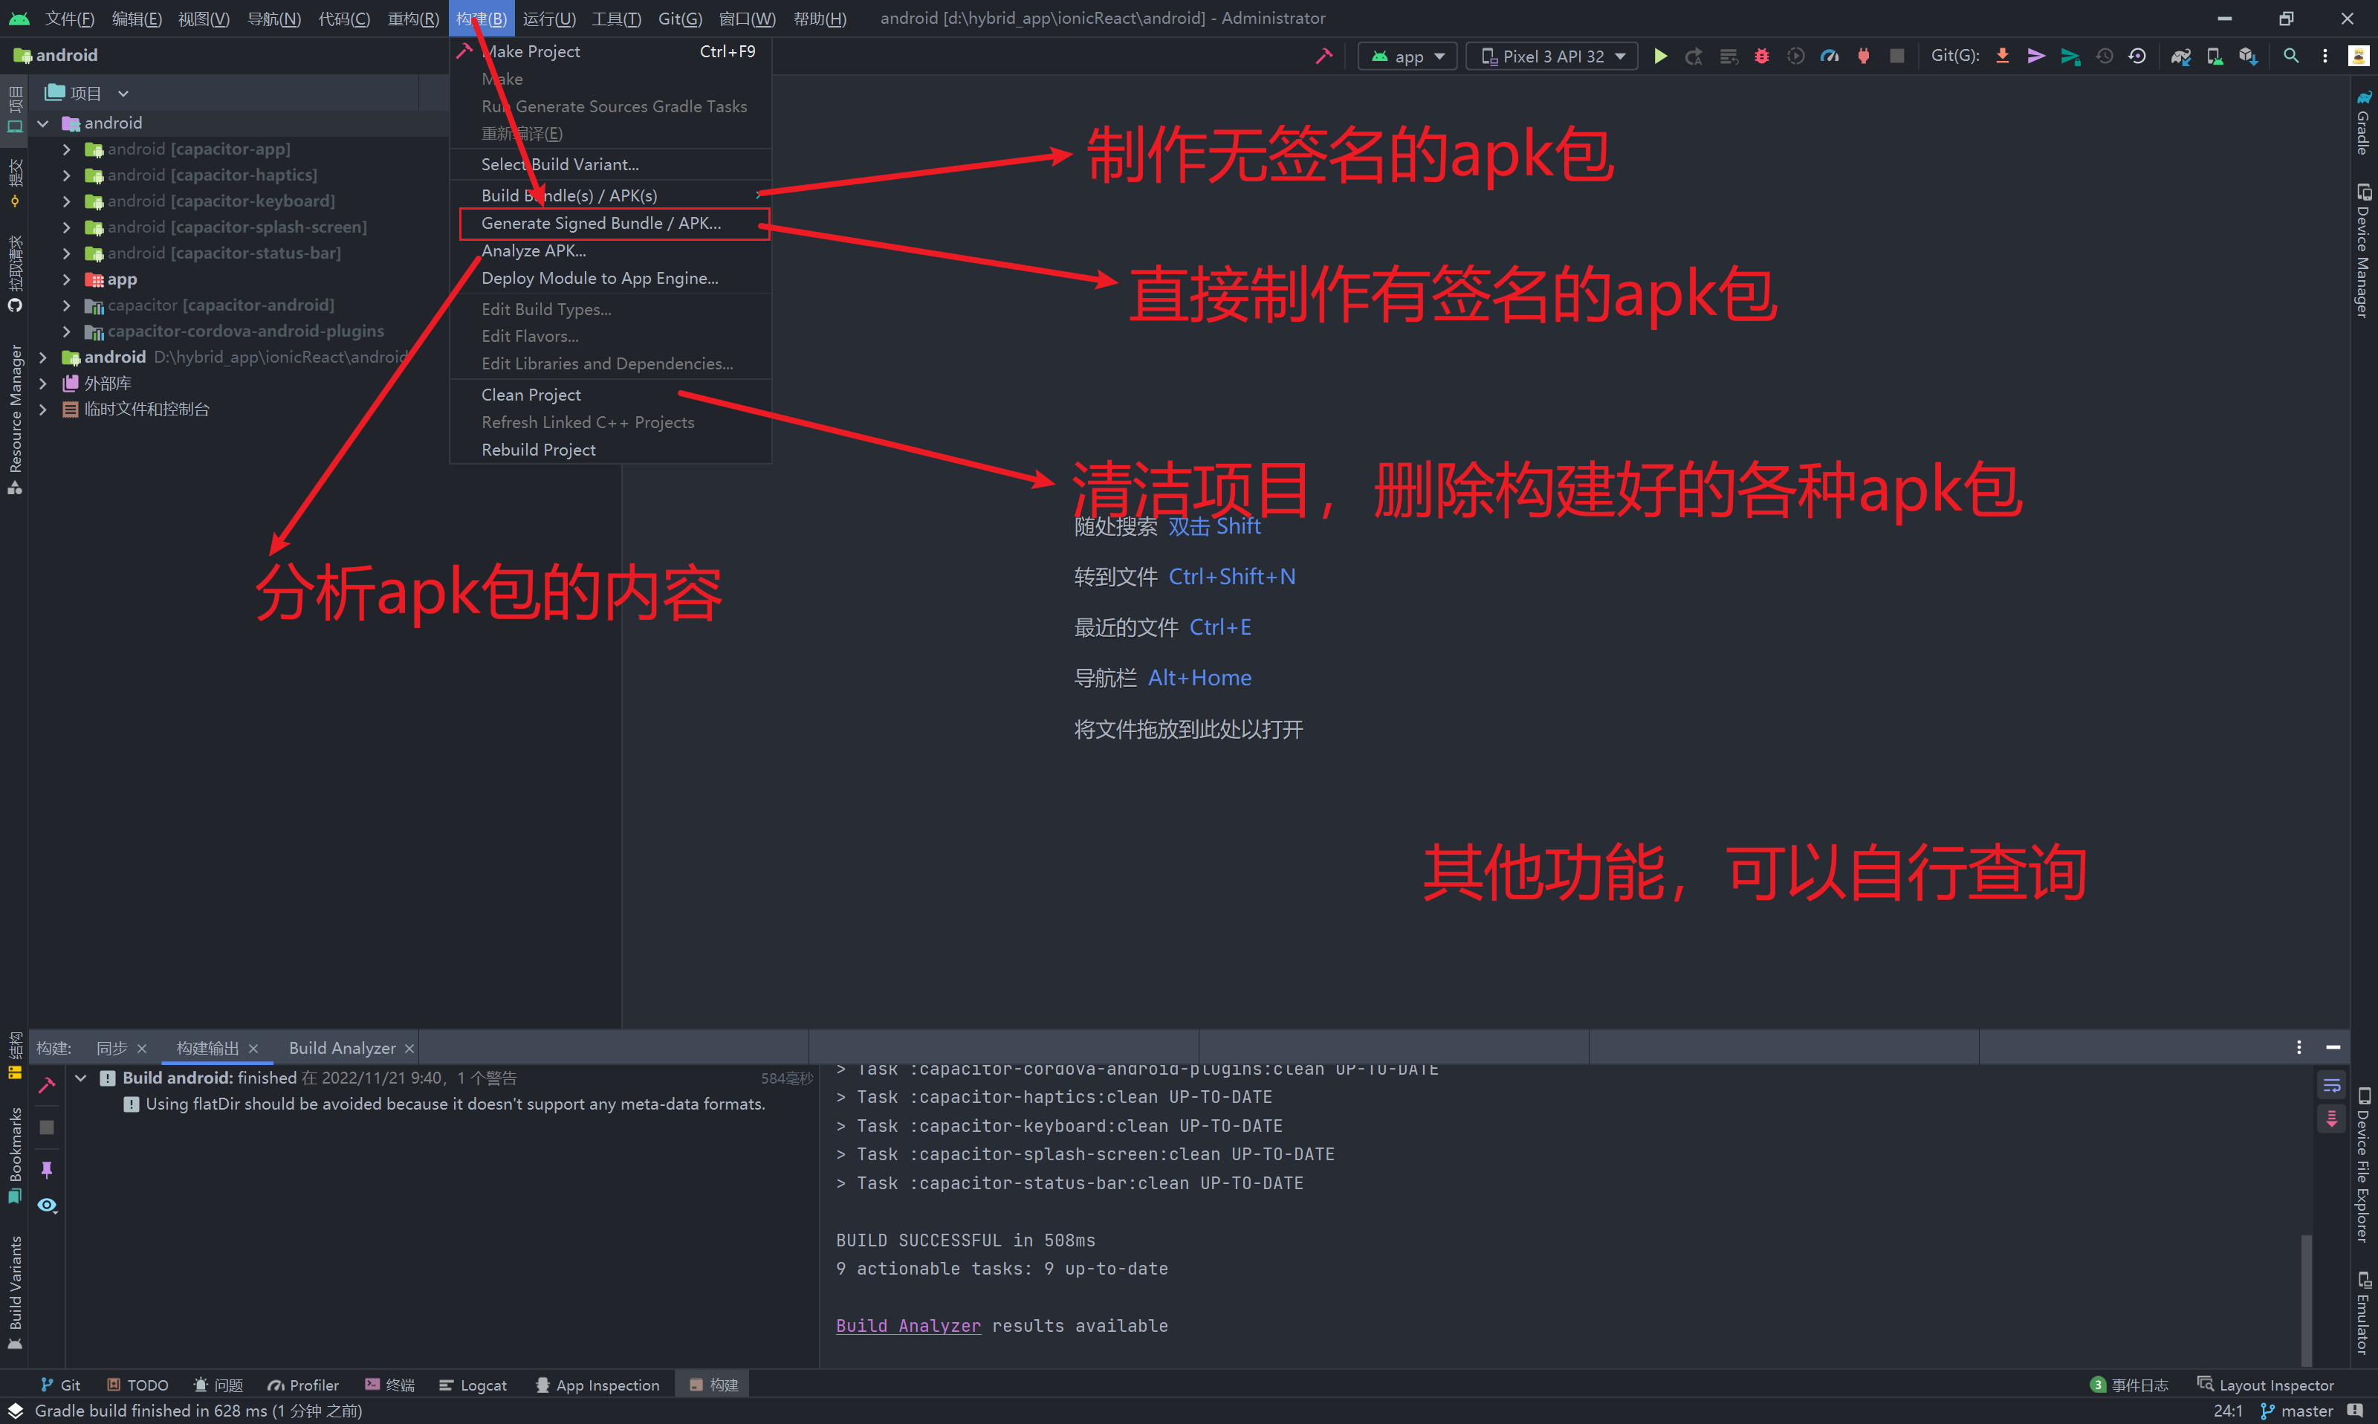Switch to the Build Analyzer tab
The height and width of the screenshot is (1424, 2378).
(x=342, y=1048)
